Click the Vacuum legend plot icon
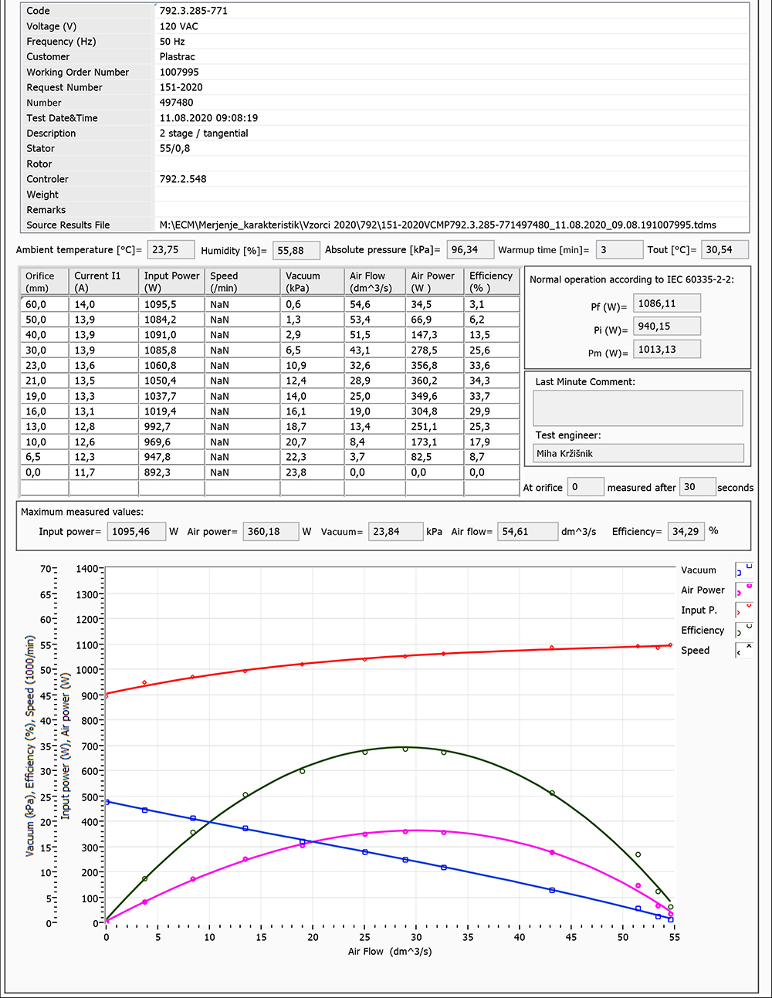772x998 pixels. pyautogui.click(x=744, y=570)
